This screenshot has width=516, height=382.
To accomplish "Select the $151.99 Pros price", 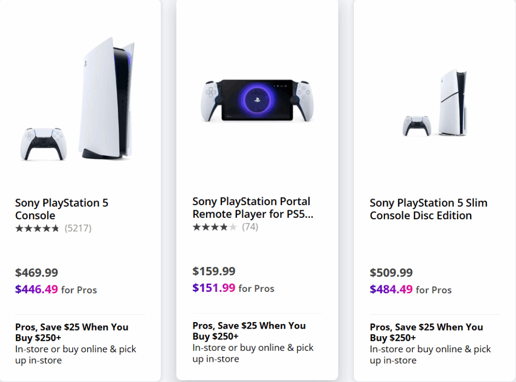I will tap(214, 288).
